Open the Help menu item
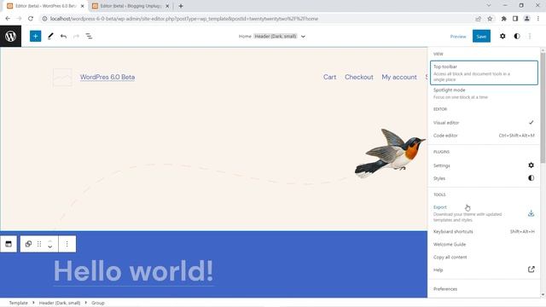This screenshot has width=546, height=307. click(x=484, y=269)
